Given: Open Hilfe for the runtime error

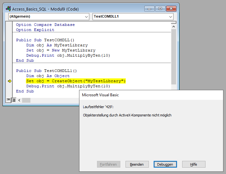Looking at the screenshot, I should [x=193, y=164].
